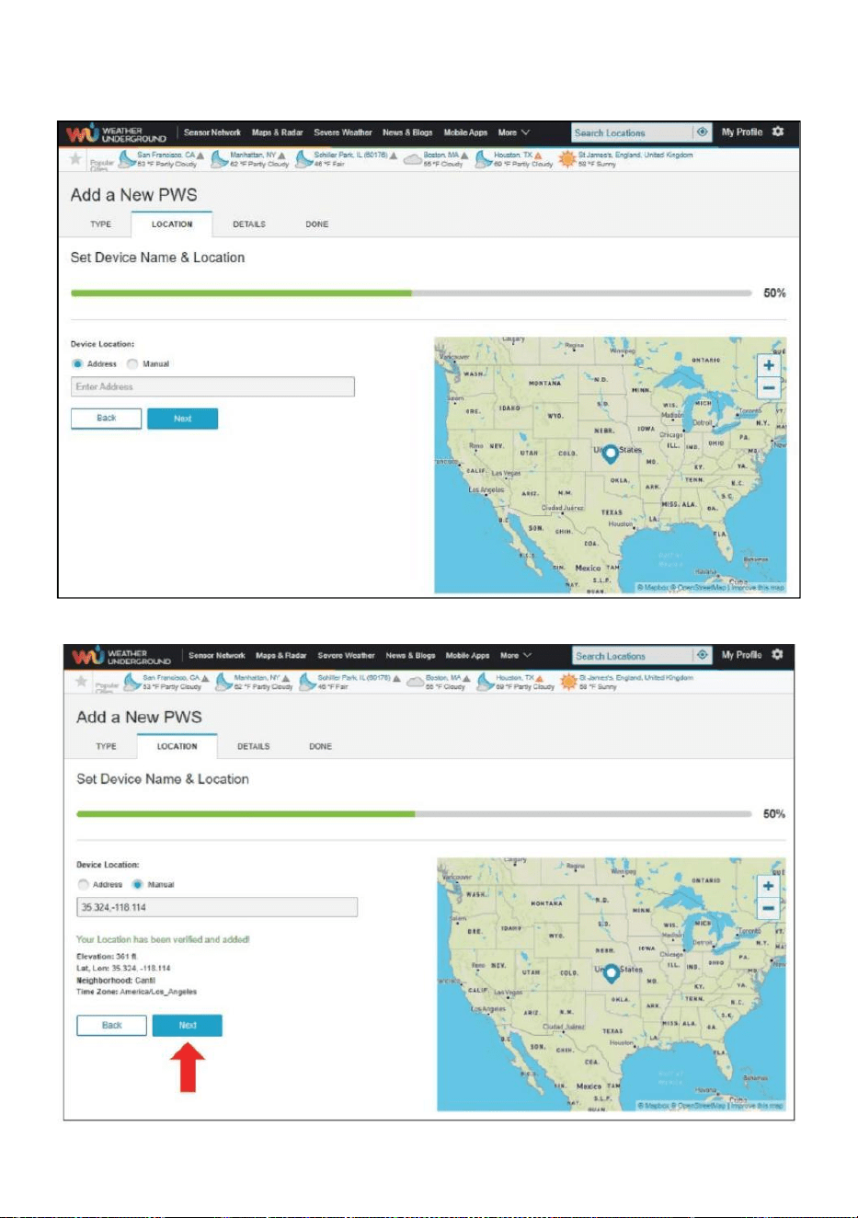Click Weather Underground logo in lower screenshot
The width and height of the screenshot is (858, 1218).
121,656
